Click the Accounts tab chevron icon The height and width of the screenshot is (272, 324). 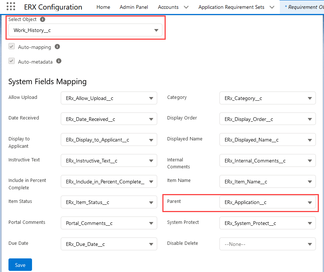click(186, 7)
